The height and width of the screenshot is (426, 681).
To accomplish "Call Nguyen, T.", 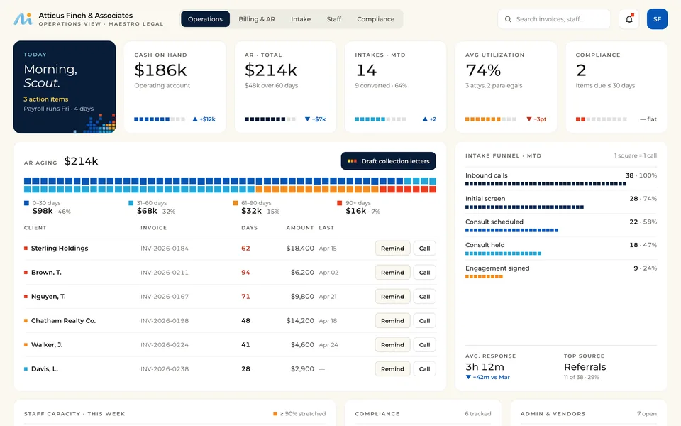I will pyautogui.click(x=425, y=297).
